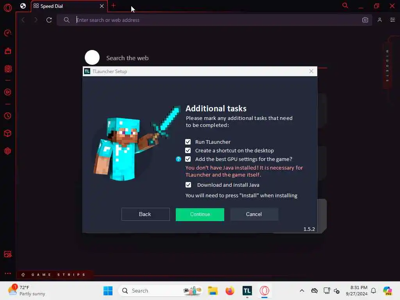Open the Widgets side panel
Image resolution: width=400 pixels, height=300 pixels.
click(387, 66)
